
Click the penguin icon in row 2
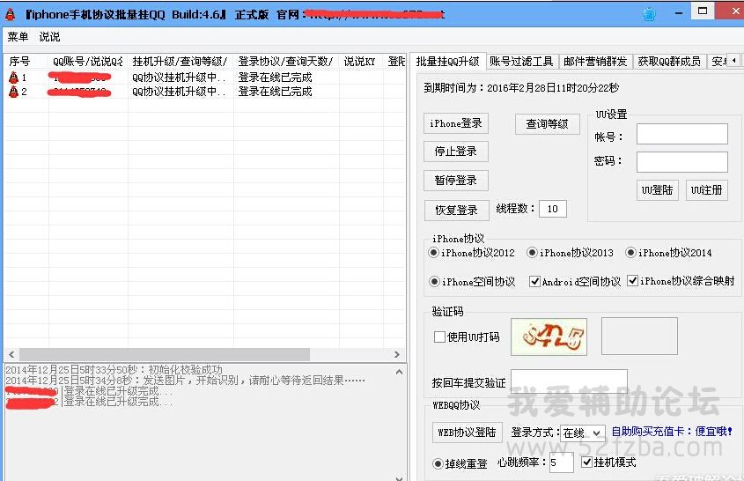click(14, 91)
